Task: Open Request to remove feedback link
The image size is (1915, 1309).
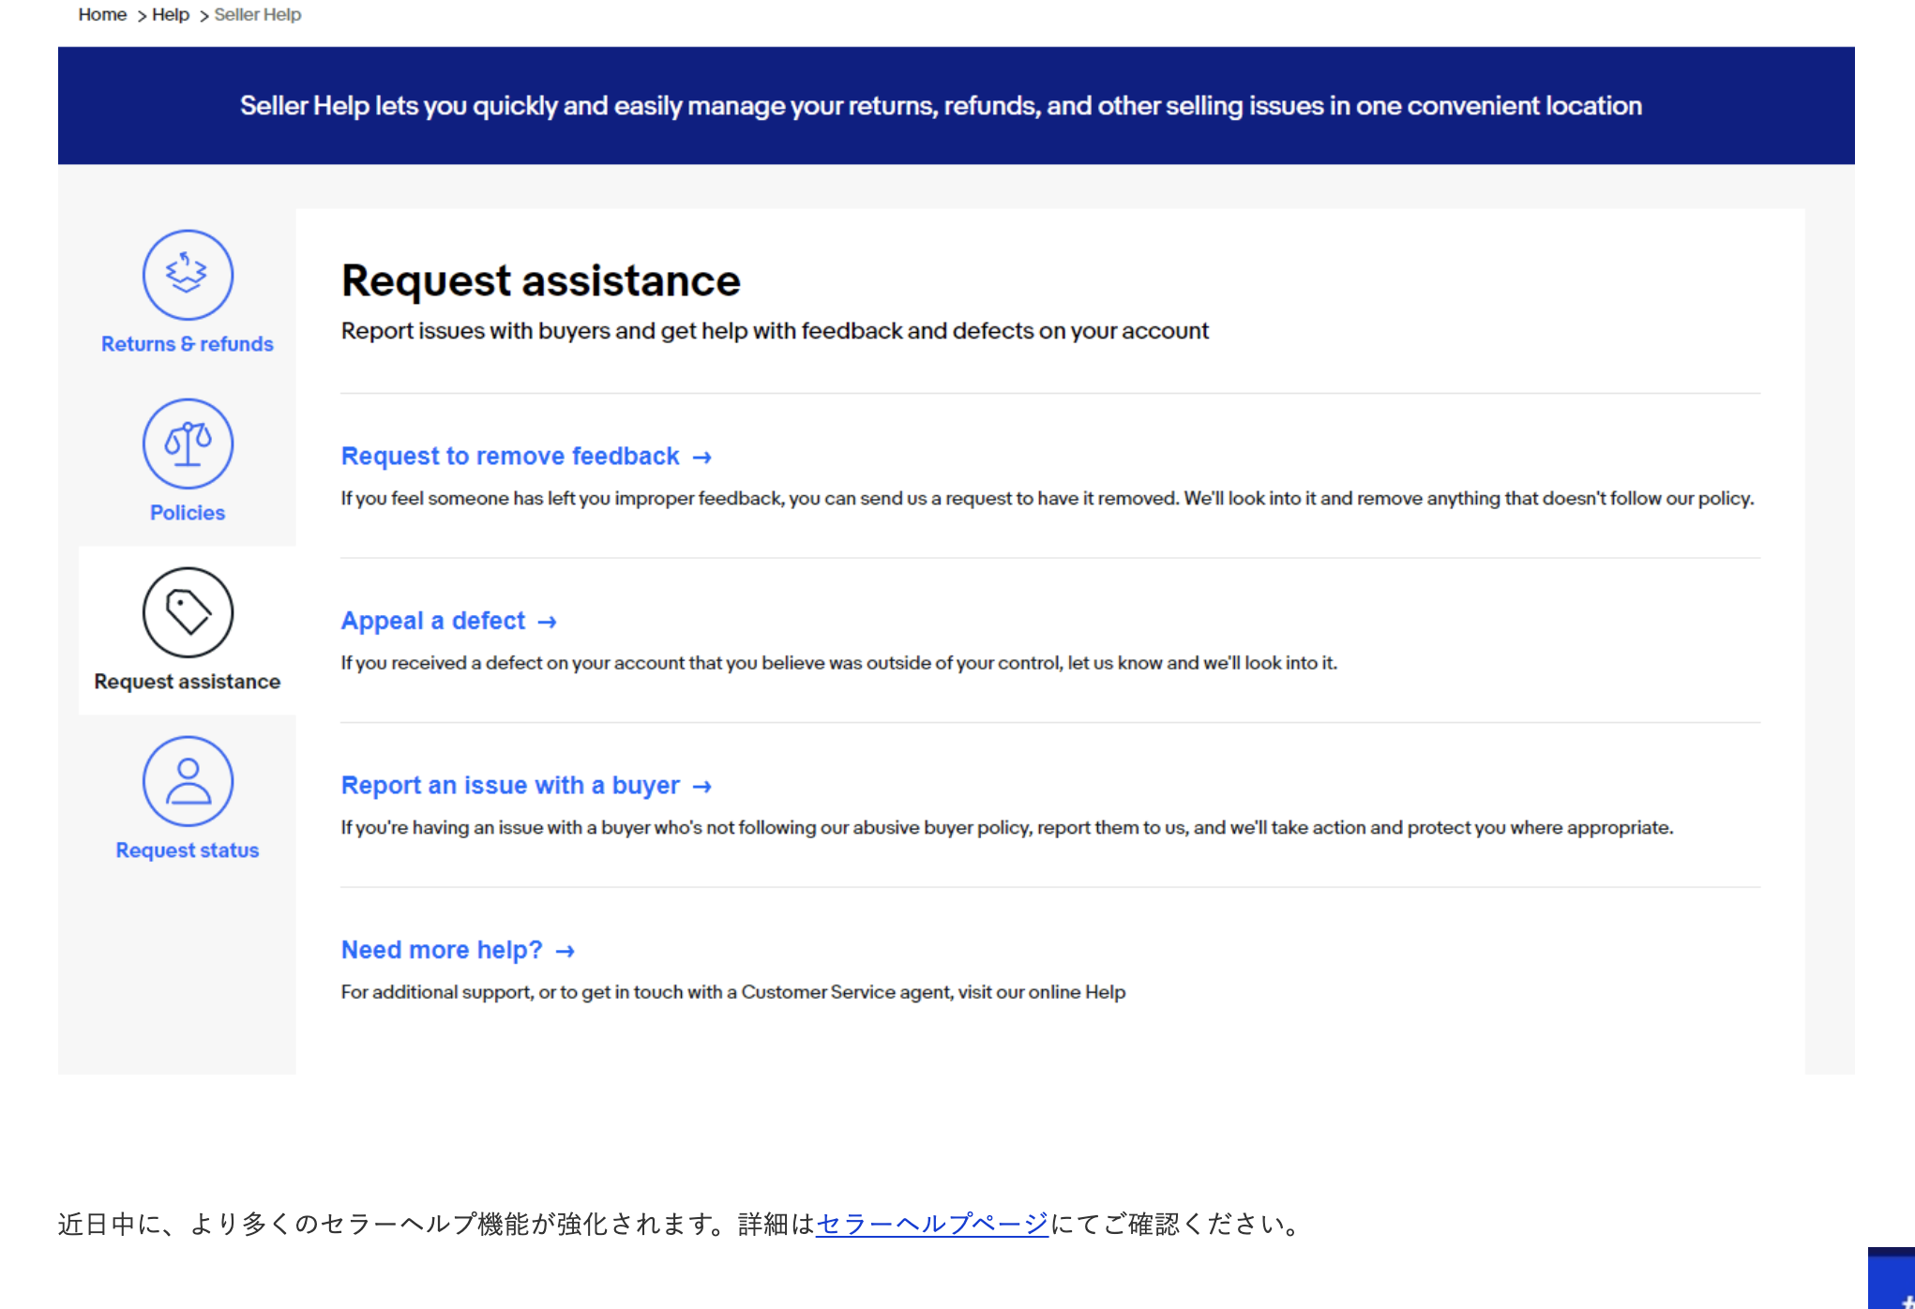Action: pos(509,457)
